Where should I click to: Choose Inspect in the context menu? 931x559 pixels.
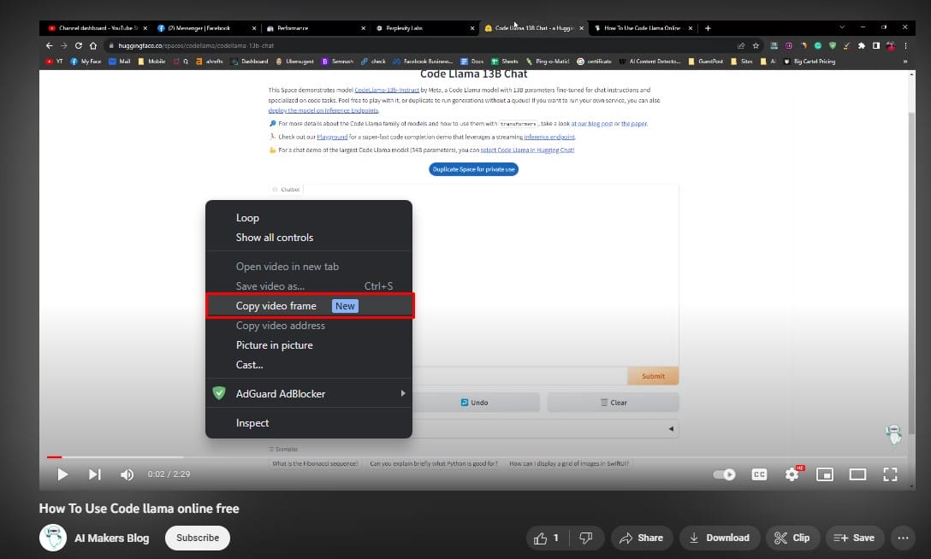[309, 422]
